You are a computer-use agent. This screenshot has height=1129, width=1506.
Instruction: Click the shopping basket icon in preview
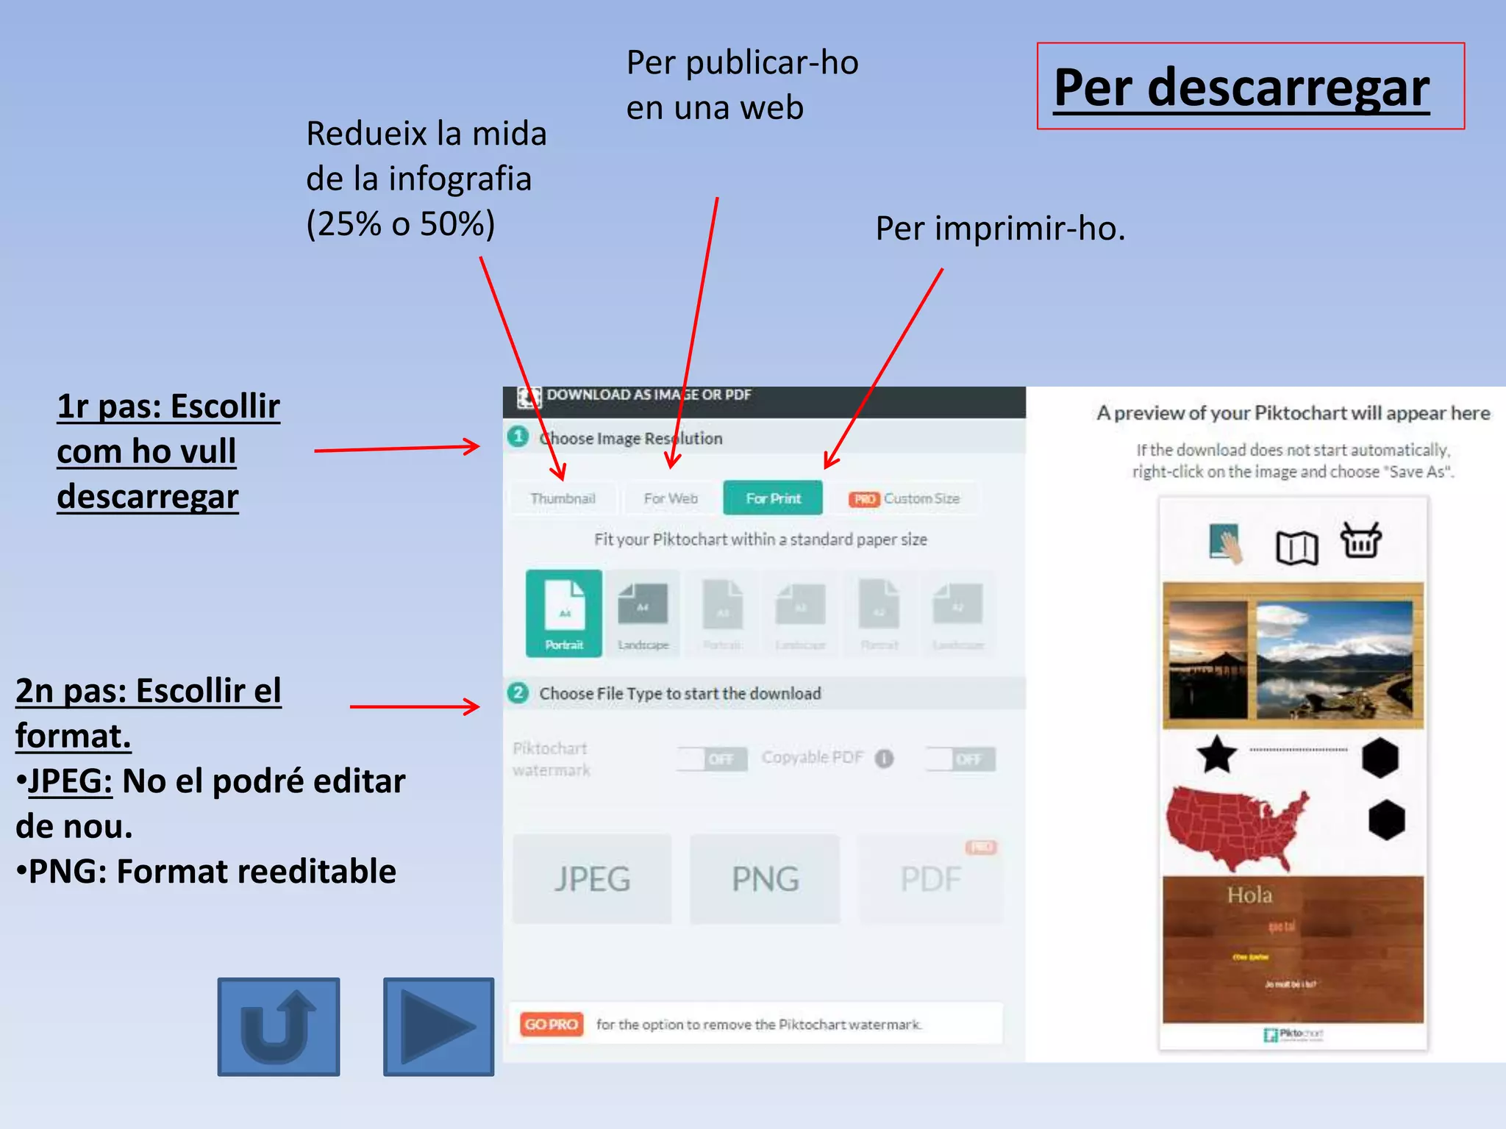(1361, 540)
